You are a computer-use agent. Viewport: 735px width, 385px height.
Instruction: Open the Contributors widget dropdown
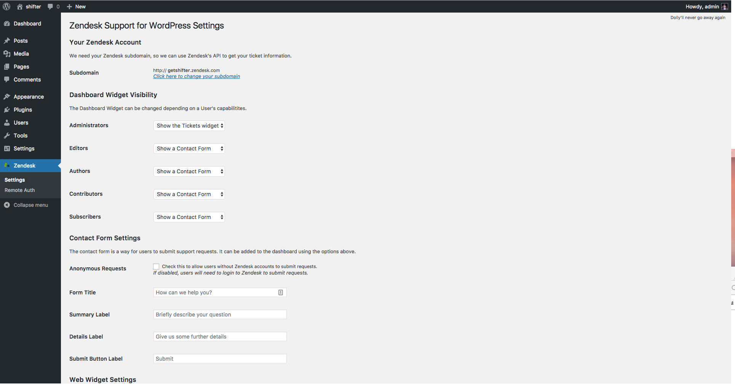click(x=189, y=194)
